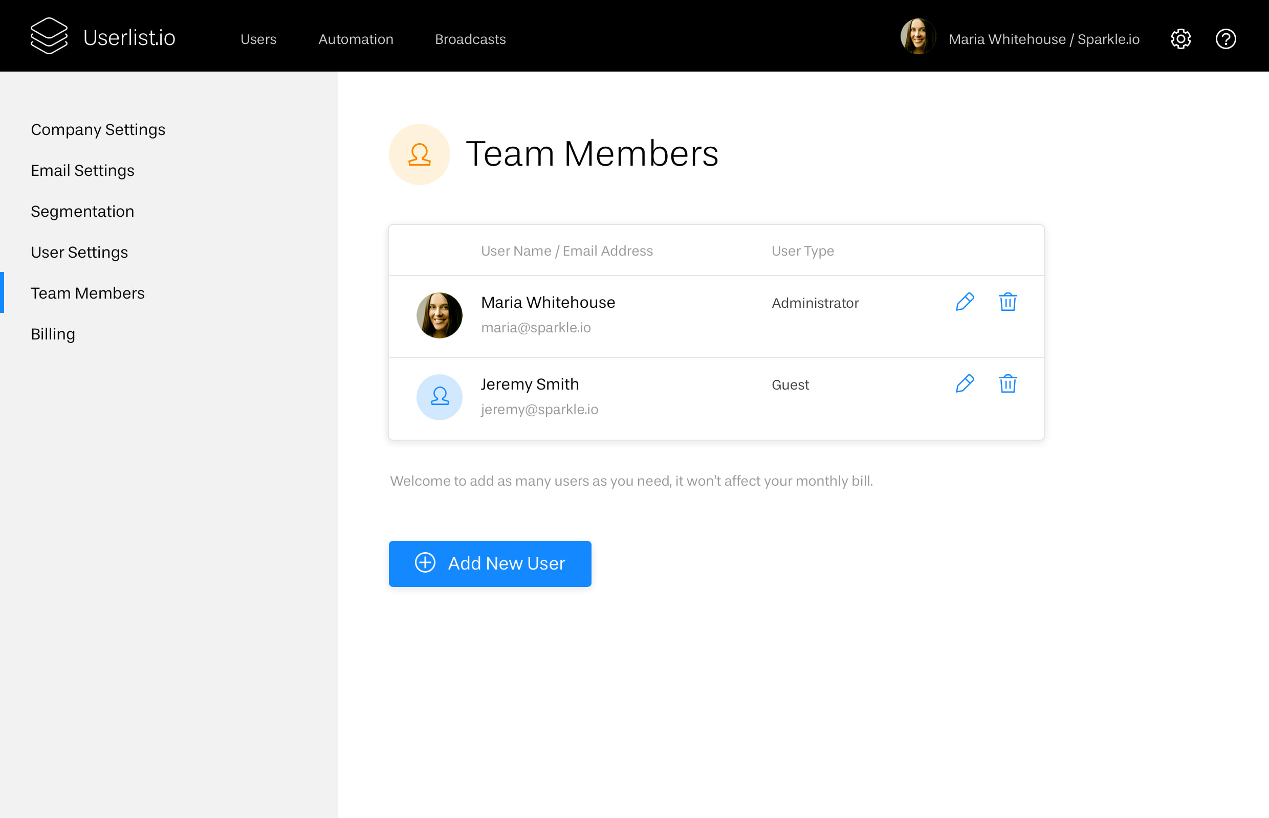
Task: Click Maria's avatar photo in the table row
Action: 439,314
